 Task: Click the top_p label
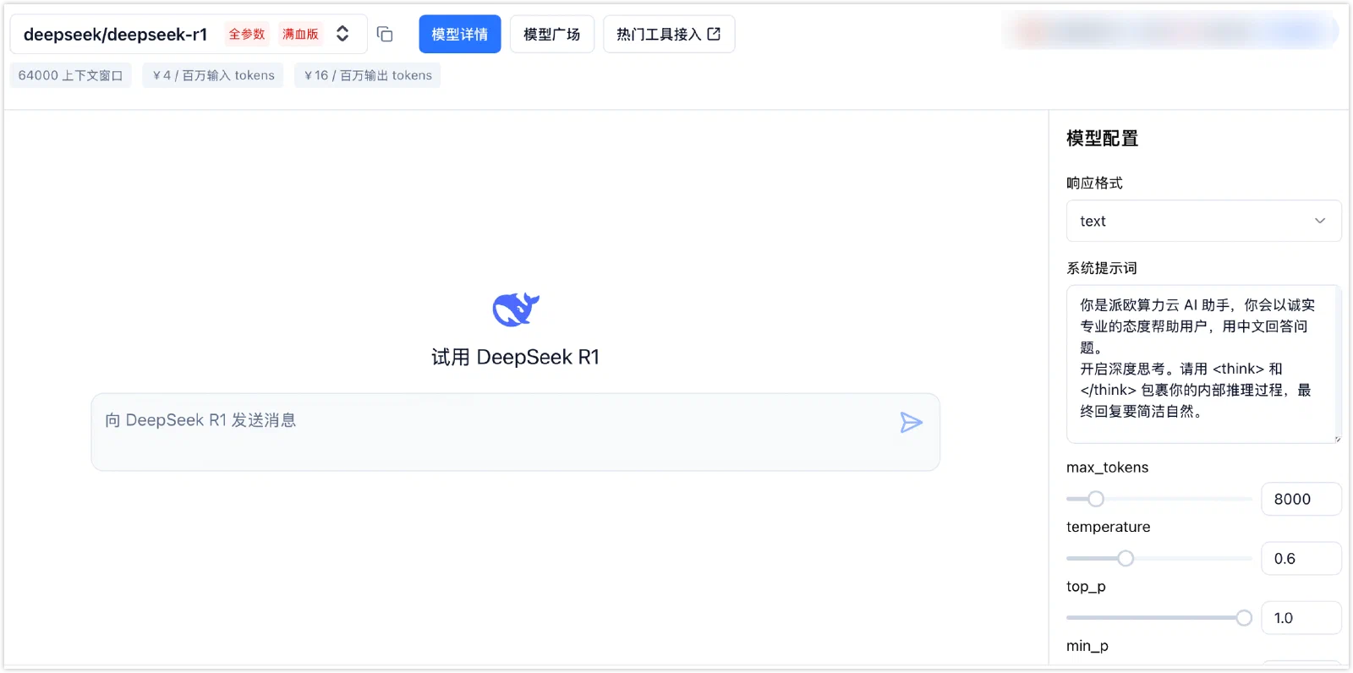1086,587
